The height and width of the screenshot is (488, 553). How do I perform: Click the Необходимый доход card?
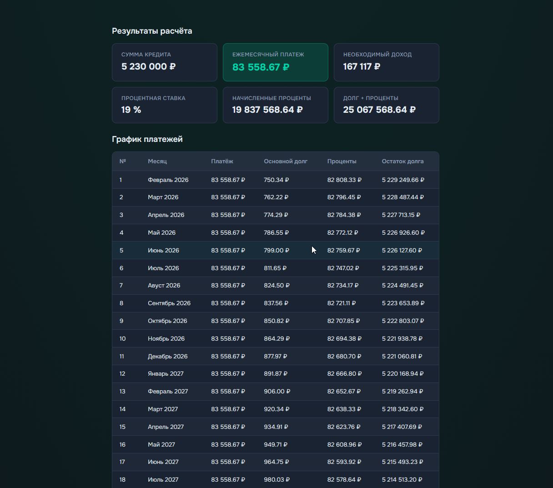[x=386, y=62]
